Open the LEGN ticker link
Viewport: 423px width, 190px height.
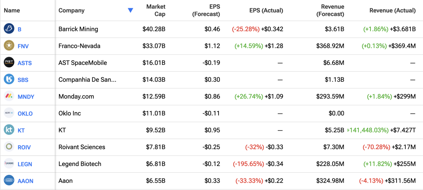[25, 164]
